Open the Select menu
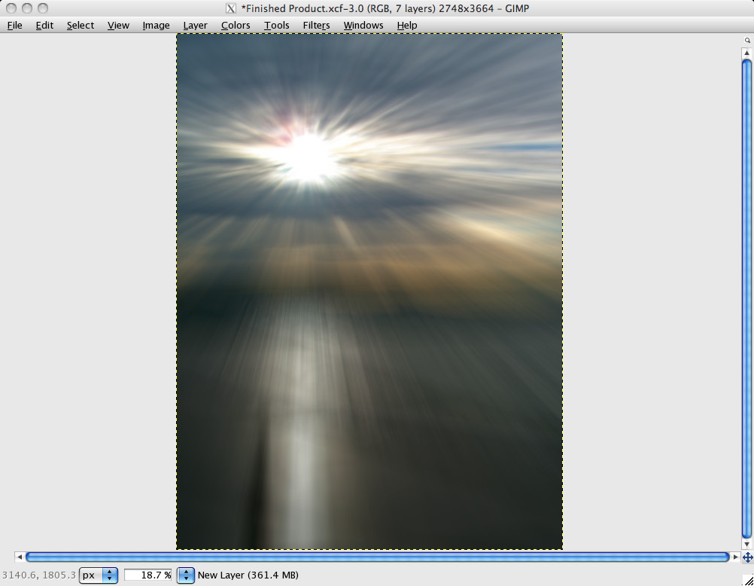 tap(80, 25)
